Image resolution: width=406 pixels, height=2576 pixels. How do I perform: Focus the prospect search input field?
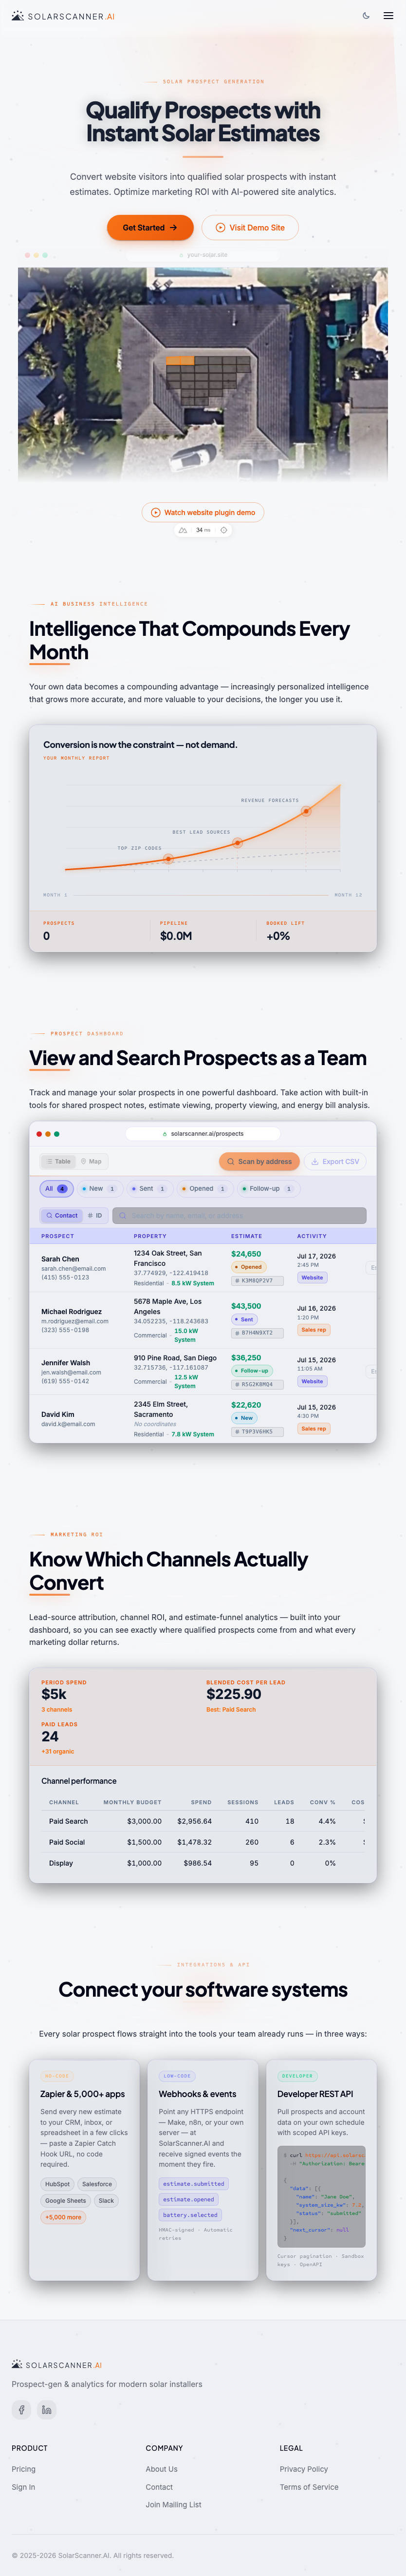point(239,1215)
